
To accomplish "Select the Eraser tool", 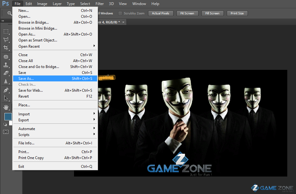I will click(x=6, y=73).
